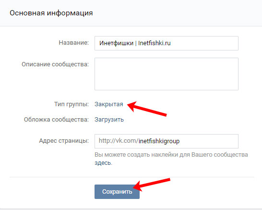The height and width of the screenshot is (210, 262).
Task: Click the Тип группы: label
Action: tap(71, 104)
